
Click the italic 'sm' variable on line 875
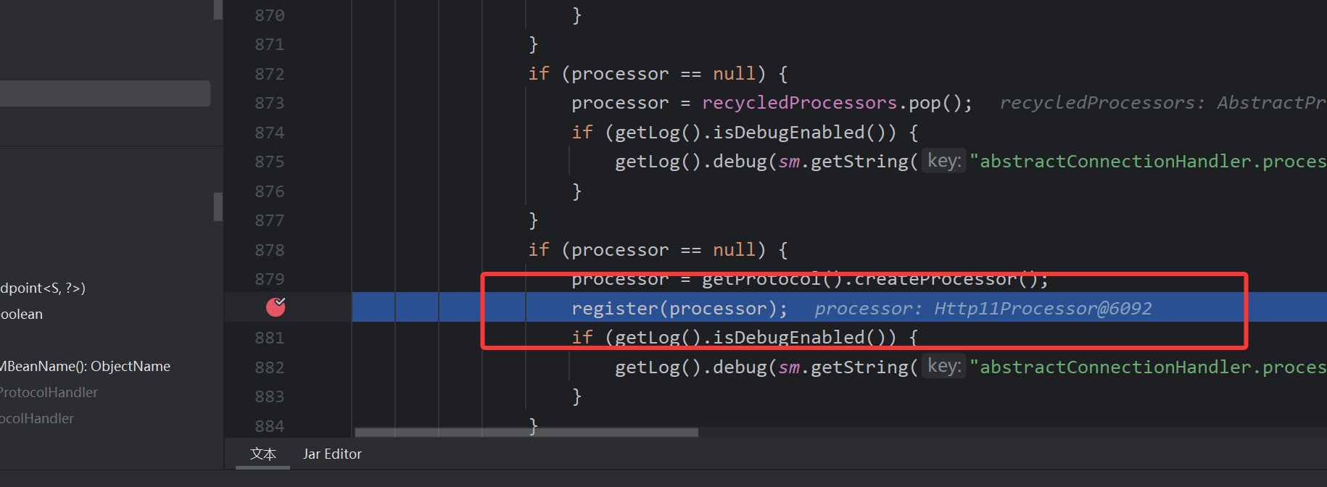[x=789, y=162]
